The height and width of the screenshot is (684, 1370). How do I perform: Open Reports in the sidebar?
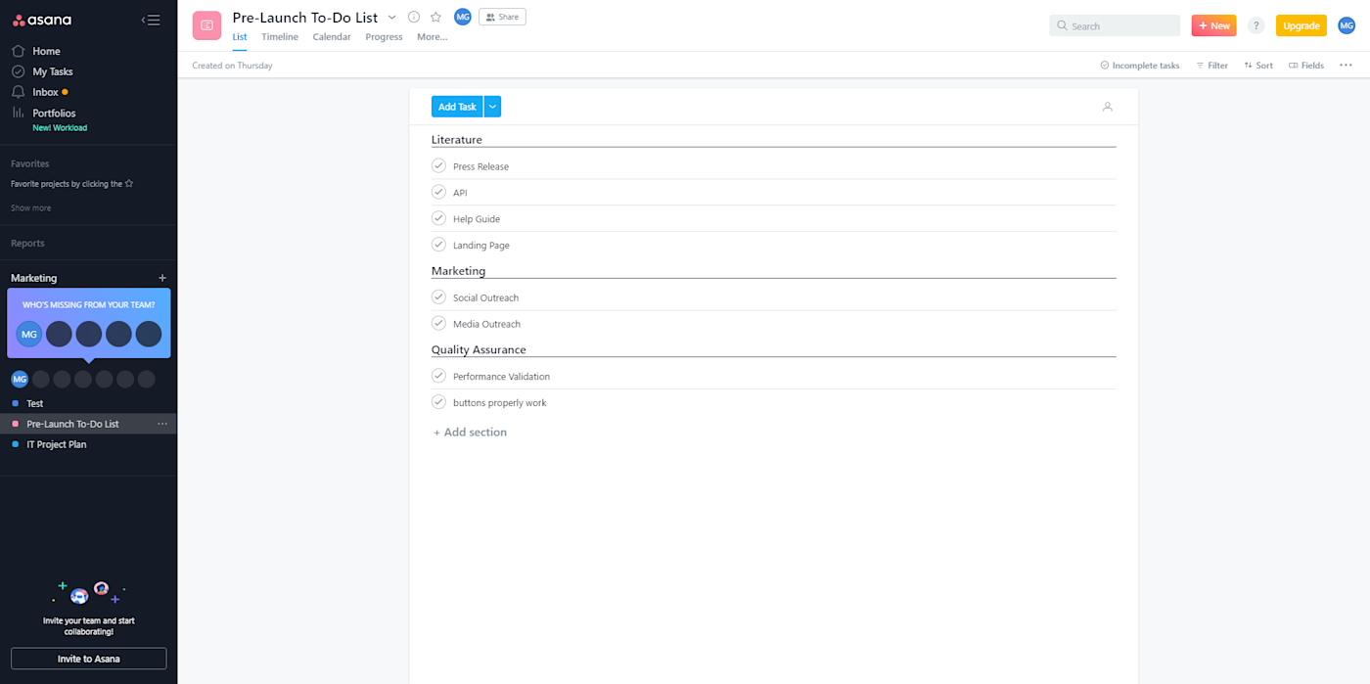point(27,243)
